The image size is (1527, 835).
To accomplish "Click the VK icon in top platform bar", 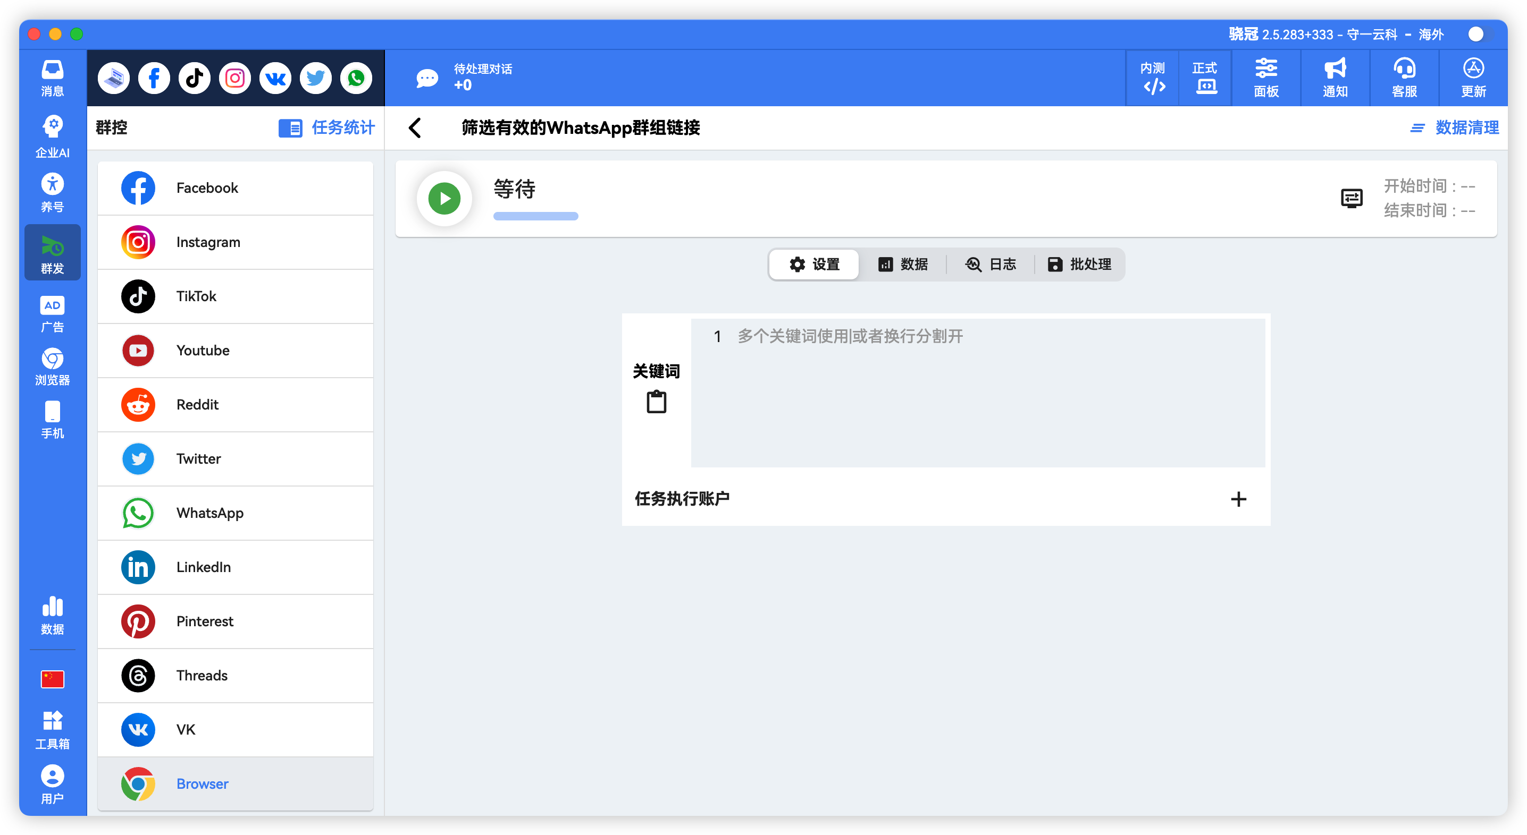I will (x=275, y=78).
